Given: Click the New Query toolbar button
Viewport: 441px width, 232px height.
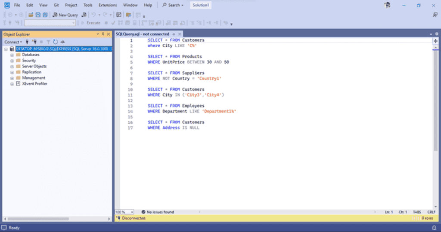Looking at the screenshot, I should coord(65,15).
